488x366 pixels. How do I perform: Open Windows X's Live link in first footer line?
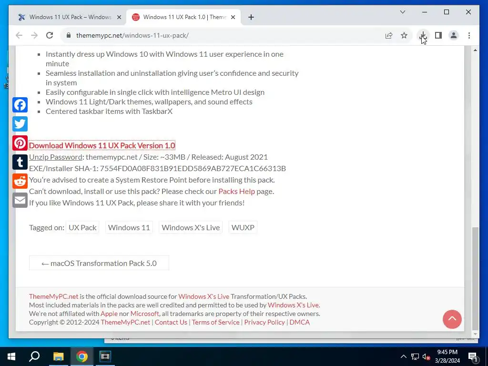[203, 296]
